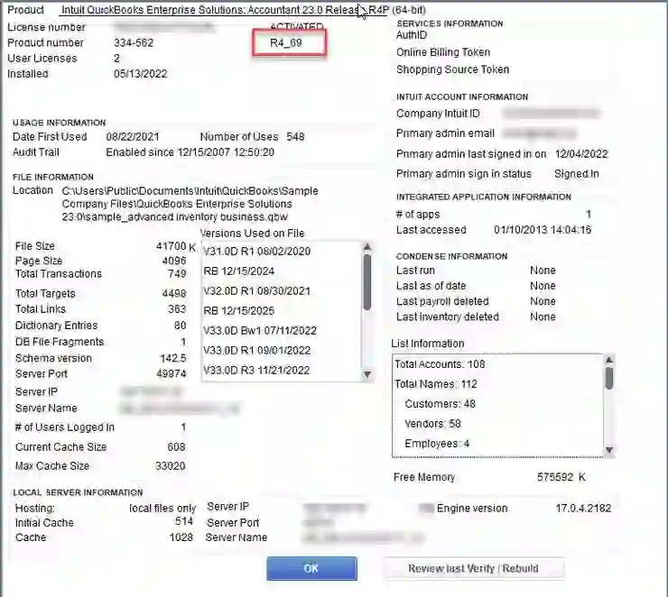Screen dimensions: 668x597
Task: Click Employees: 4 list entry
Action: (x=437, y=444)
